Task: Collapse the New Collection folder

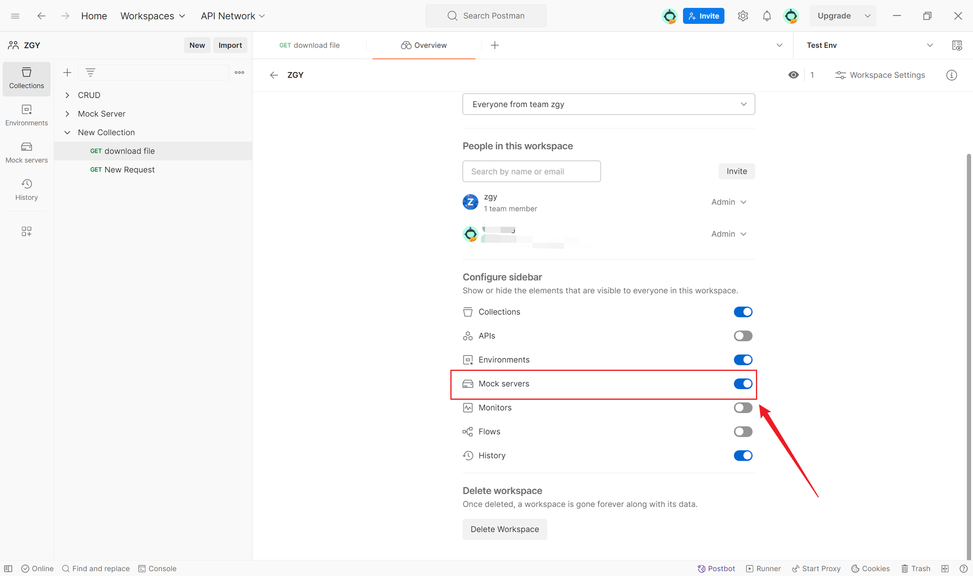Action: tap(67, 132)
